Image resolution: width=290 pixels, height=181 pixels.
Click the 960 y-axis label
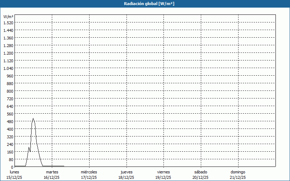click(x=10, y=76)
